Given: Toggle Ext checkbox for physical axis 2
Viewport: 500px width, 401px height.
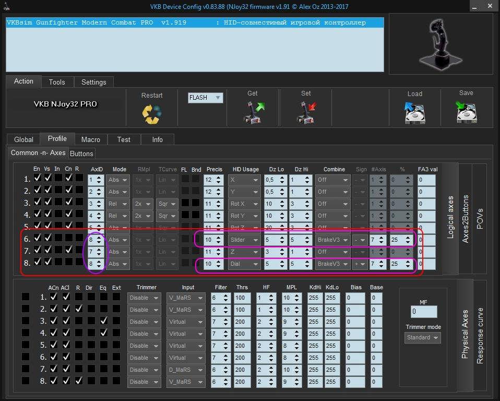Looking at the screenshot, I should pyautogui.click(x=116, y=309).
